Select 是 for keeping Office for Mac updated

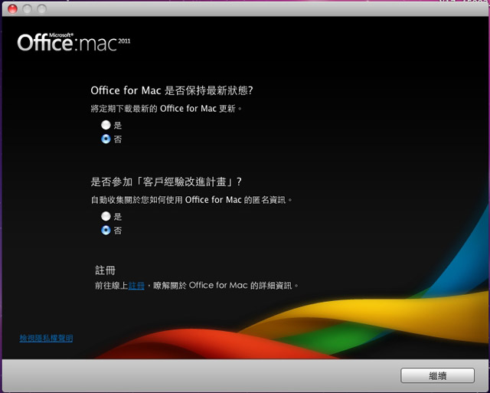point(106,125)
